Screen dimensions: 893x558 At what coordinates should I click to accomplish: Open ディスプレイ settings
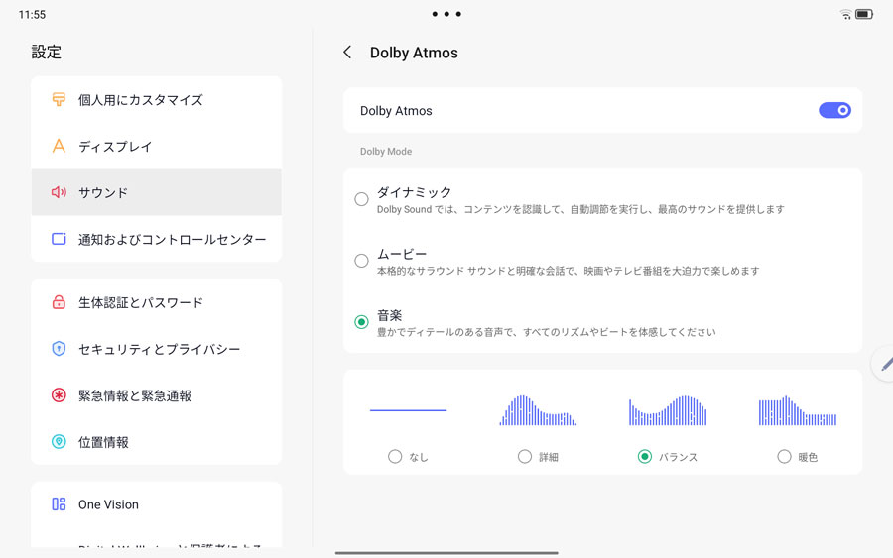coord(157,146)
